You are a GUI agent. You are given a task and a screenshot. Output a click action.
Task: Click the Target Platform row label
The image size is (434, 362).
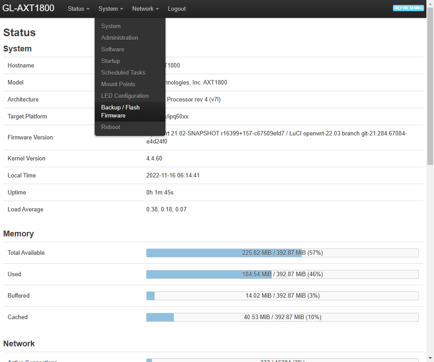27,116
